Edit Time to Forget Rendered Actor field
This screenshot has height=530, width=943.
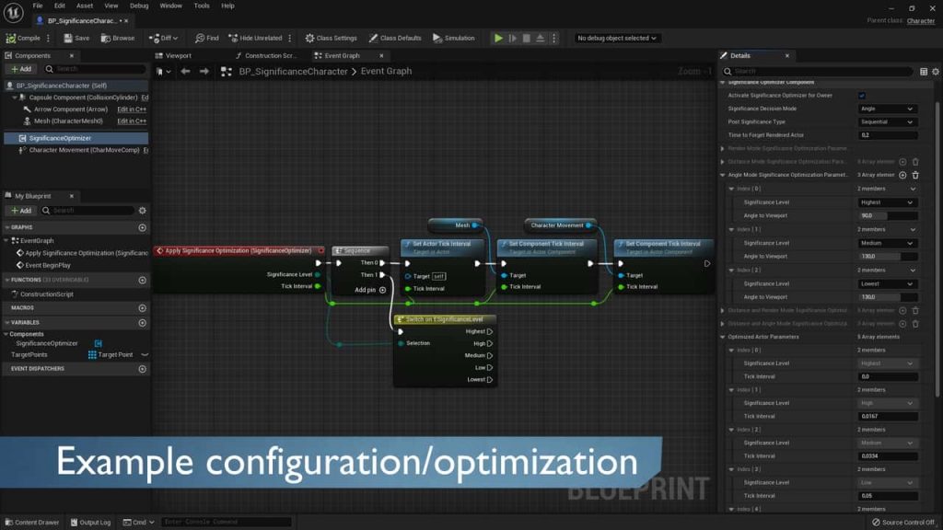tap(887, 135)
